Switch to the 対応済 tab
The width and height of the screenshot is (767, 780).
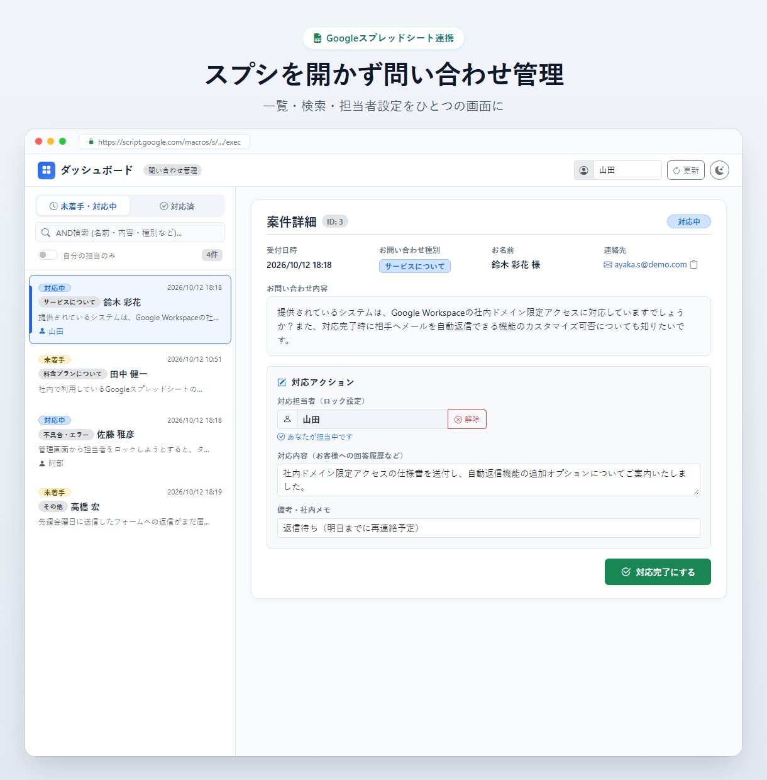(x=177, y=206)
